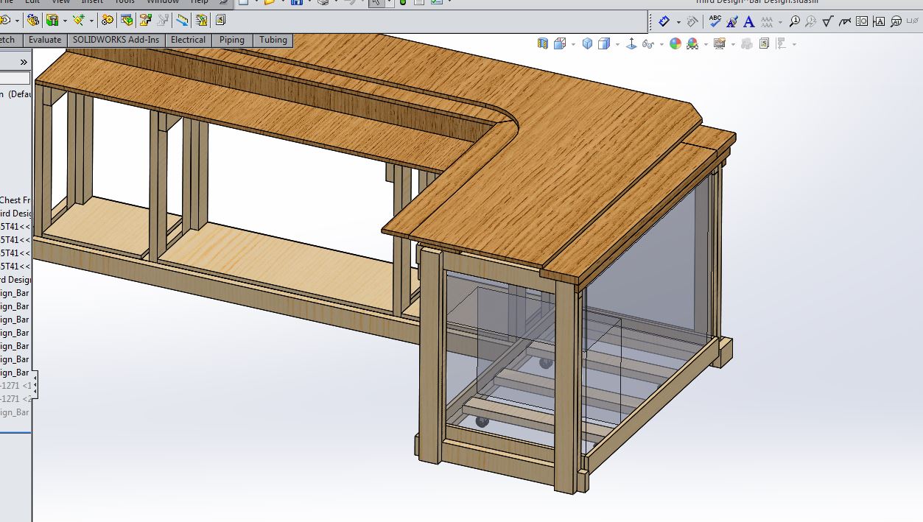Run the ABC Spell Checker
Viewport: 923px width, 522px height.
click(715, 22)
